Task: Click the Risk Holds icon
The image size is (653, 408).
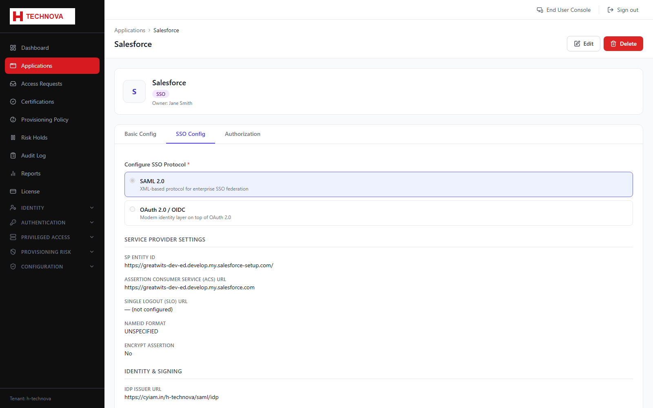Action: [x=13, y=137]
